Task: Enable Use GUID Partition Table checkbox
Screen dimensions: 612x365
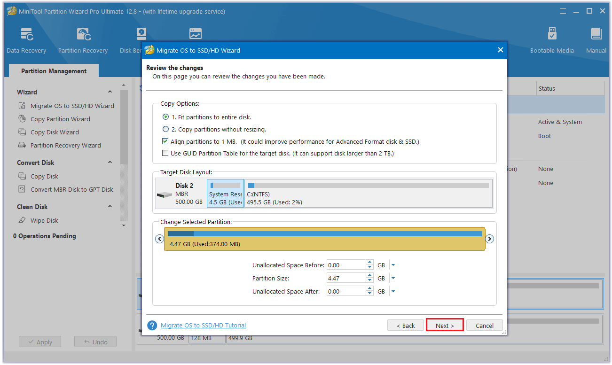Action: (x=165, y=153)
